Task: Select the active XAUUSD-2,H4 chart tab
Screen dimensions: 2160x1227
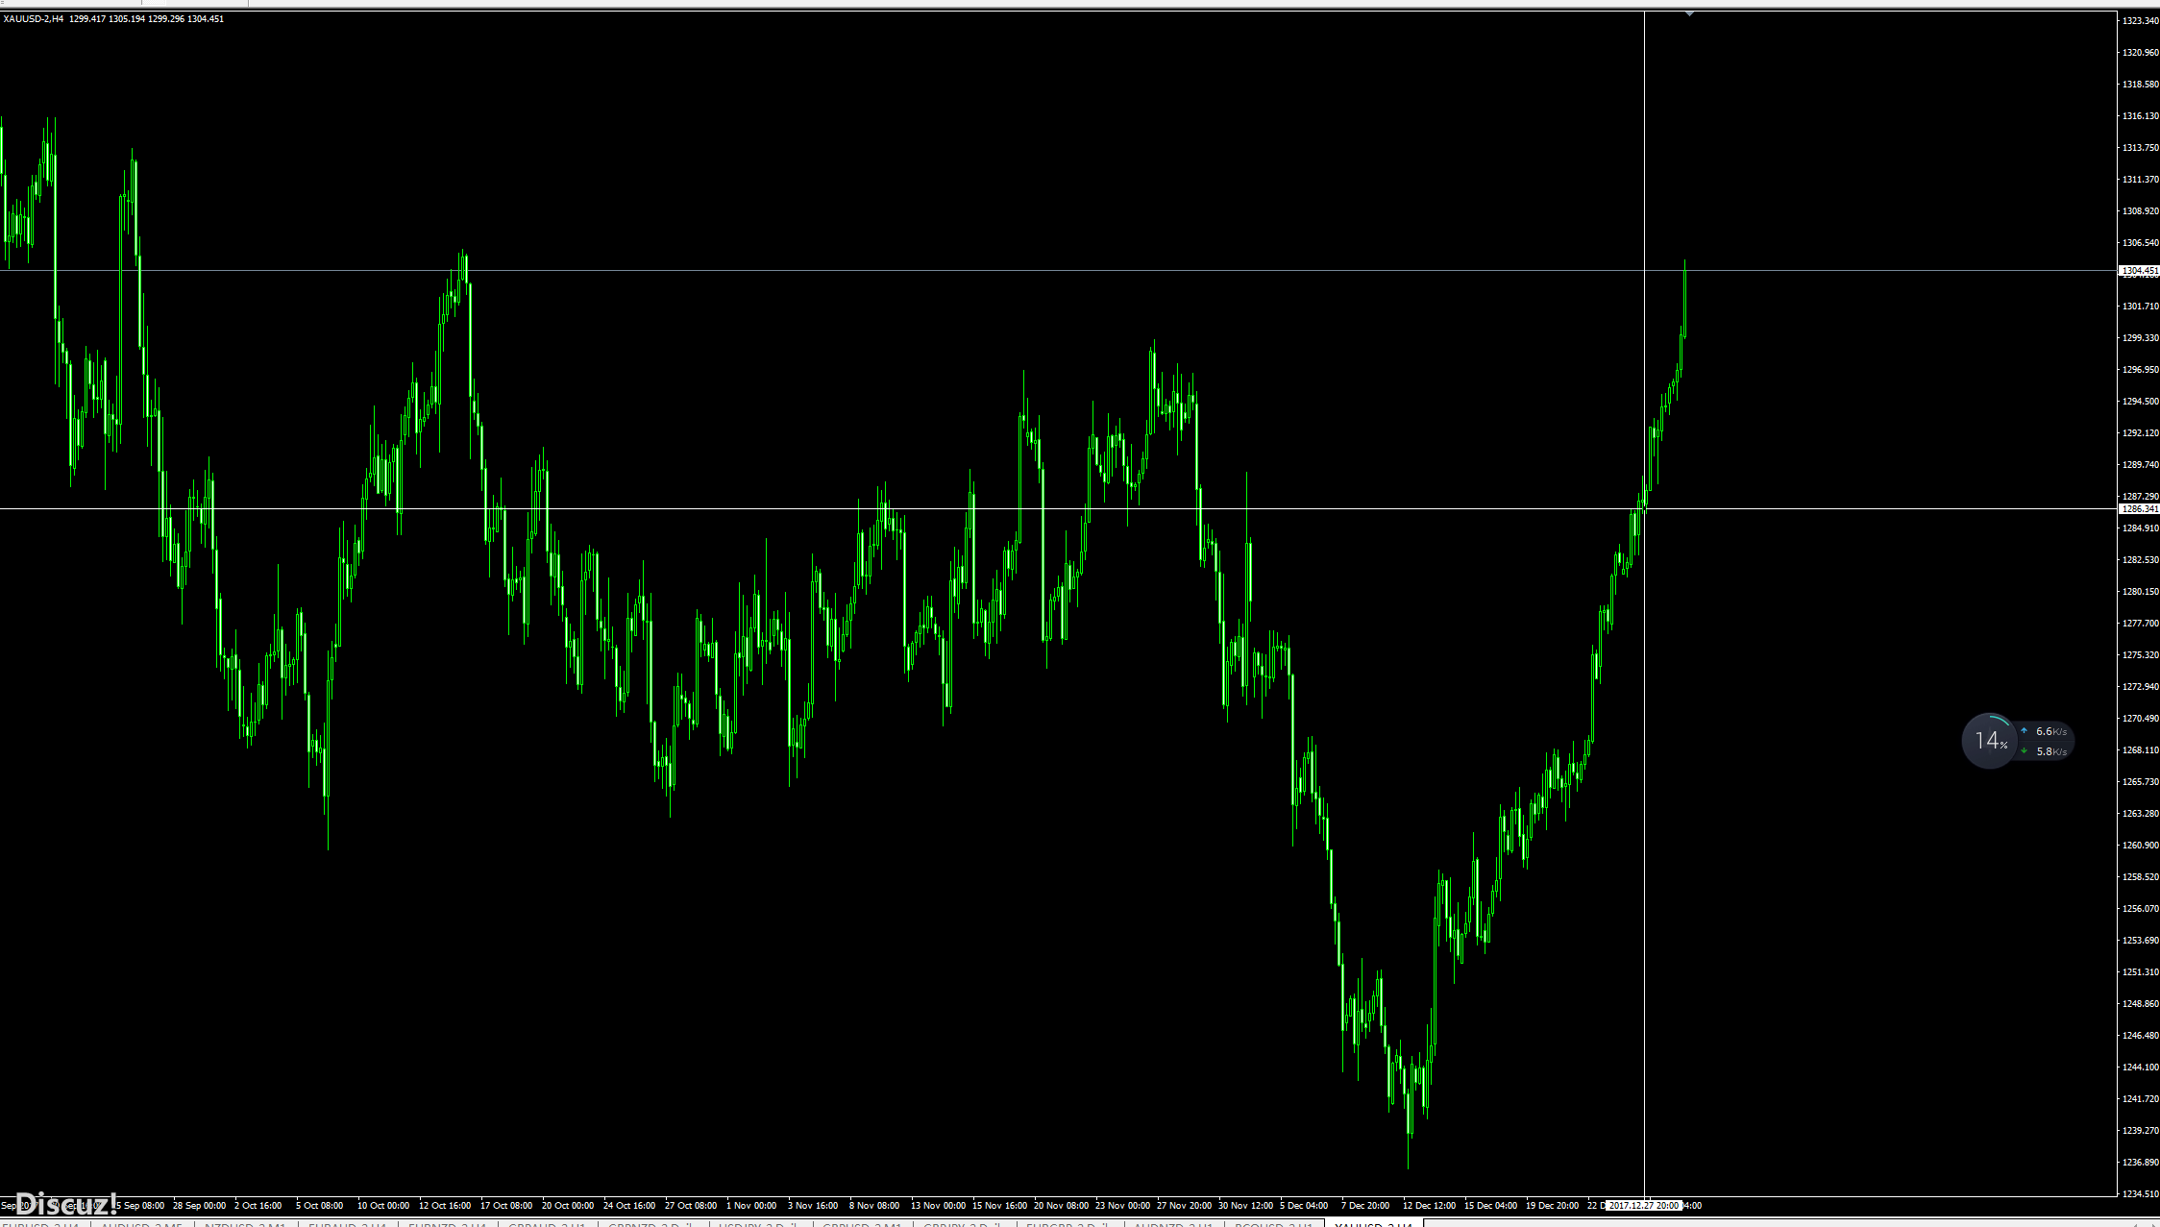Action: click(1374, 1224)
